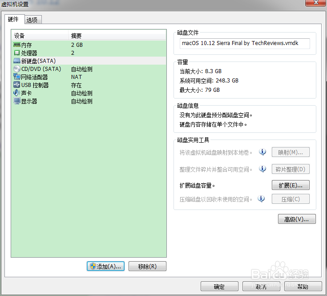Click the 存在 summary for USB controller
Viewport: 327px width, 296px height.
pos(77,85)
